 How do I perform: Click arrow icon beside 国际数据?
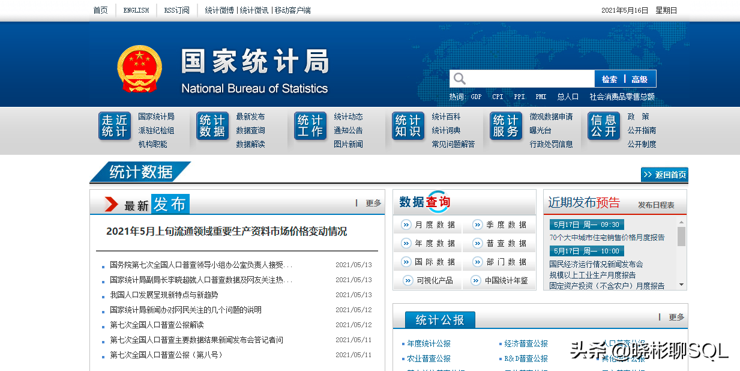click(406, 262)
